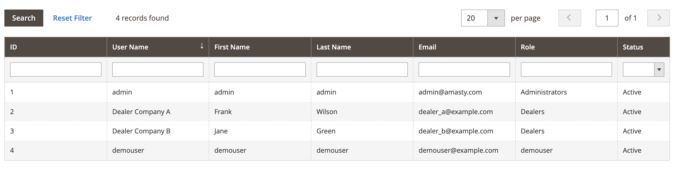This screenshot has width=678, height=170.
Task: Sort by the Last Name header
Action: pyautogui.click(x=362, y=47)
